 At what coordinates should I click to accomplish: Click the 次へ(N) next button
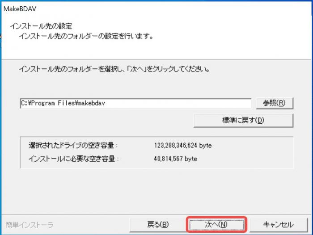(x=216, y=225)
